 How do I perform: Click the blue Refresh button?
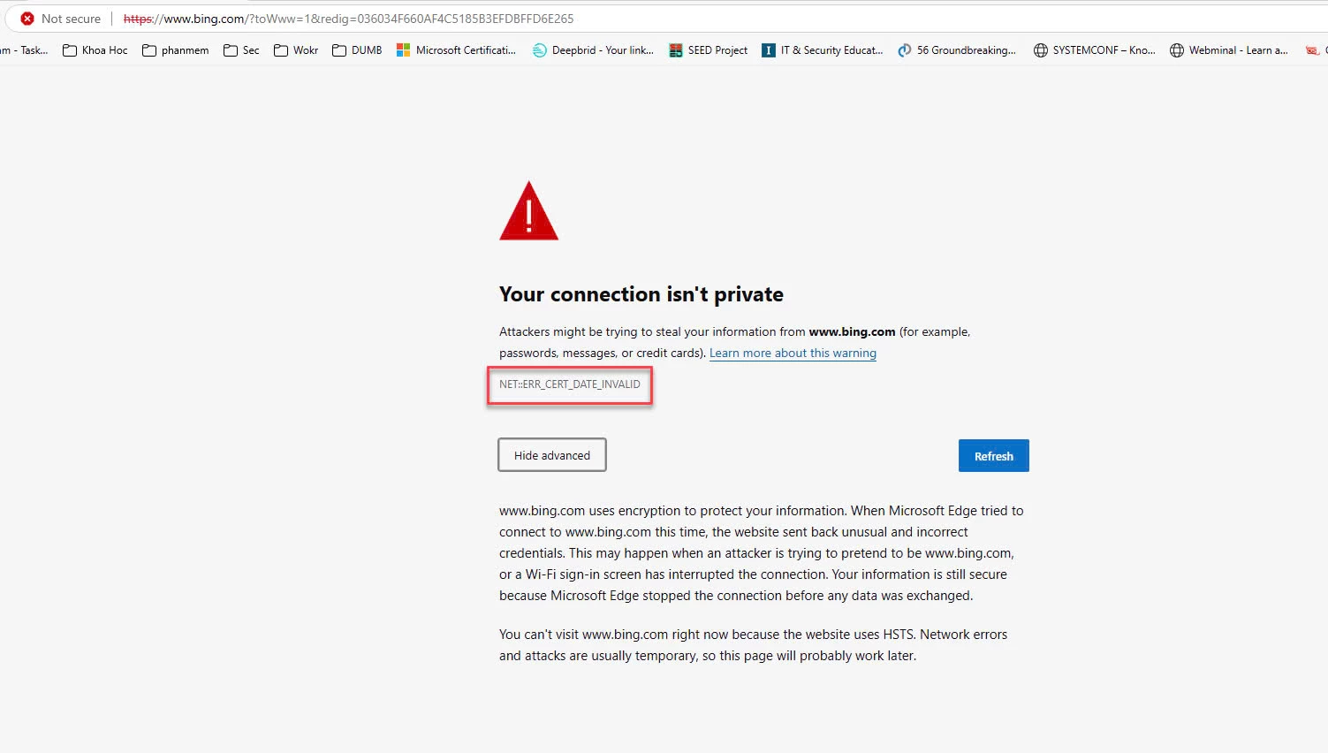pyautogui.click(x=994, y=456)
